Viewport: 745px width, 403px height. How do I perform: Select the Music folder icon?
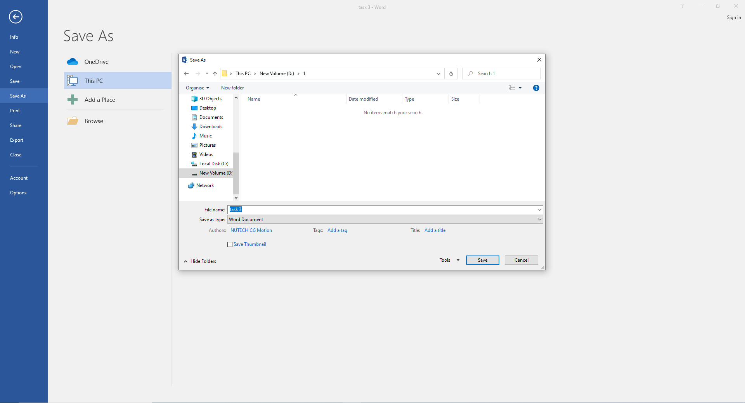pyautogui.click(x=194, y=136)
